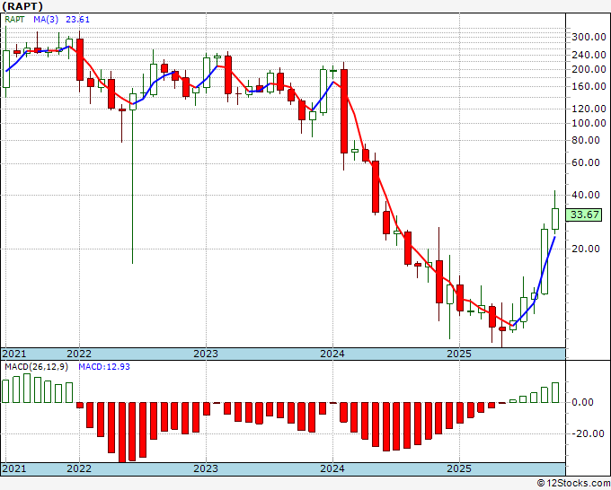The image size is (611, 490).
Task: Click the 20.00 price axis label
Action: [x=586, y=249]
